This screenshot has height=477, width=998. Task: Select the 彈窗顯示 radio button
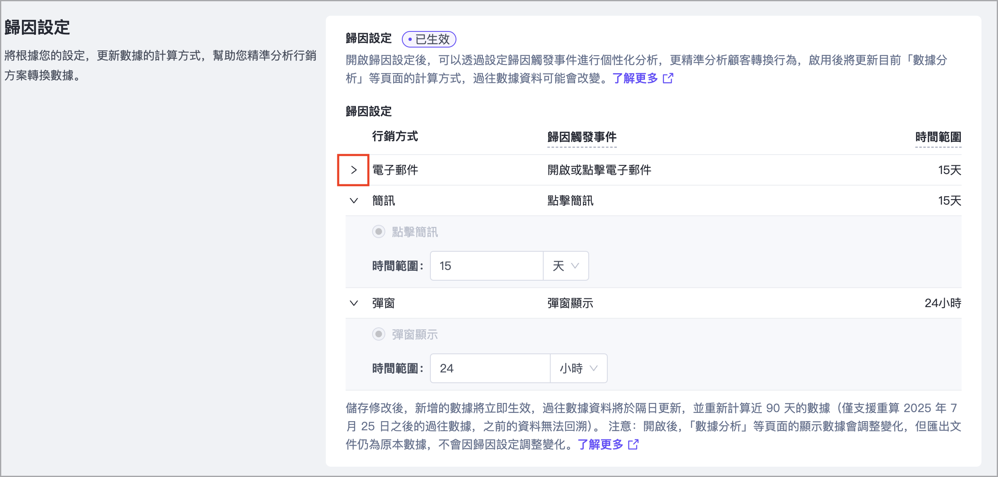(378, 334)
